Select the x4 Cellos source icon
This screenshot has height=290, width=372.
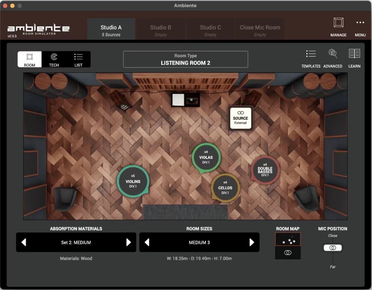225,188
